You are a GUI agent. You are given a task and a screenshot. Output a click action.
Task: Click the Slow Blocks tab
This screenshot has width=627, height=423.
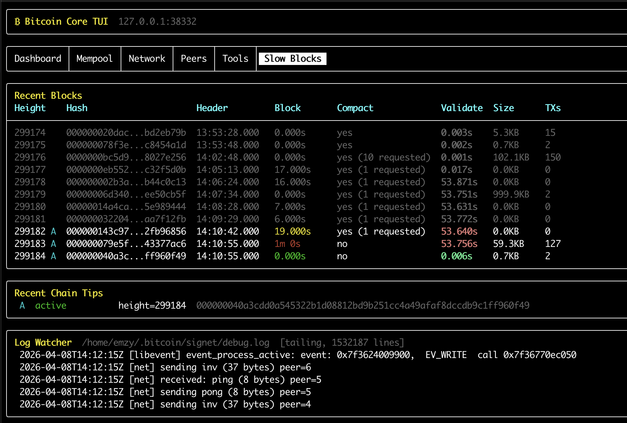293,58
